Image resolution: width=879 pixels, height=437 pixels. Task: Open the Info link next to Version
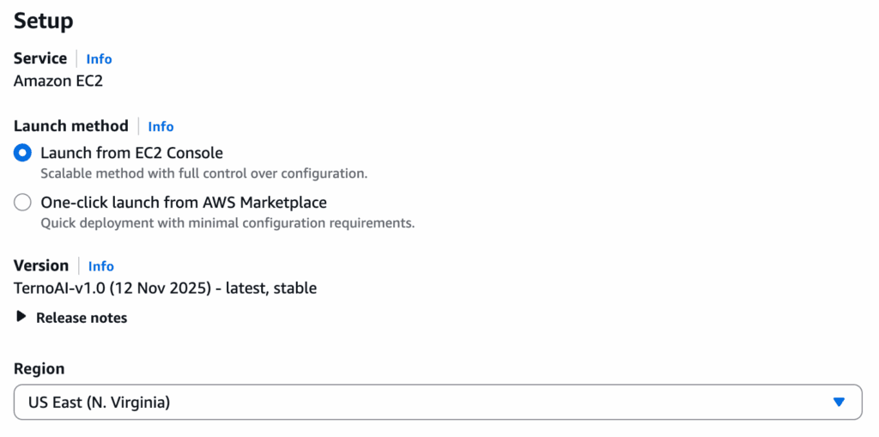coord(101,266)
